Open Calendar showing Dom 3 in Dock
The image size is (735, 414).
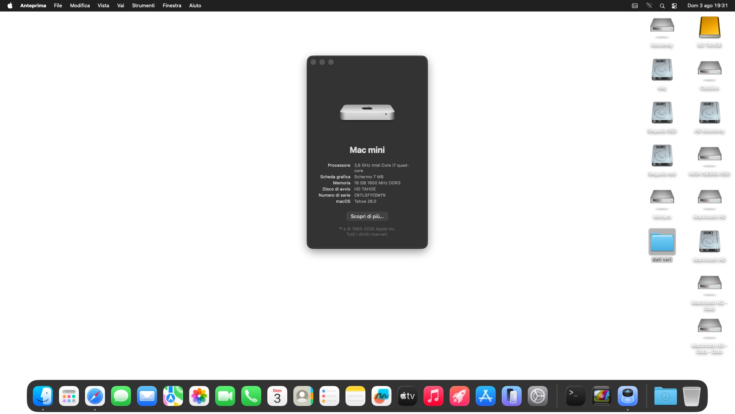click(x=277, y=396)
